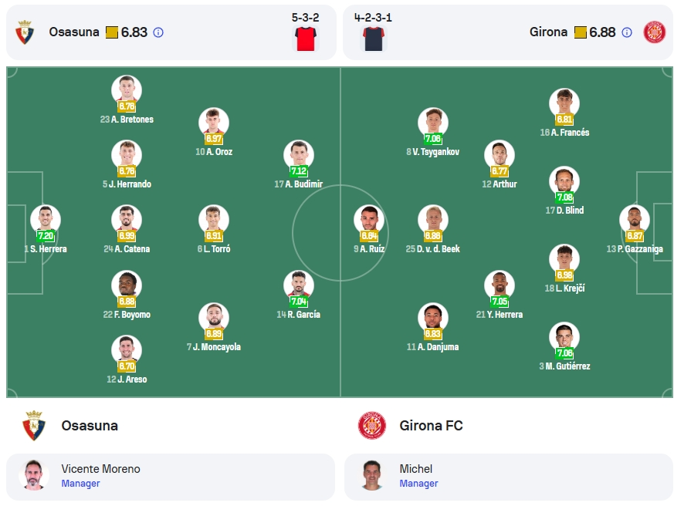Screen dimensions: 674x506
Task: Click D. Blind's 7.08 rating badge
Action: coord(564,197)
